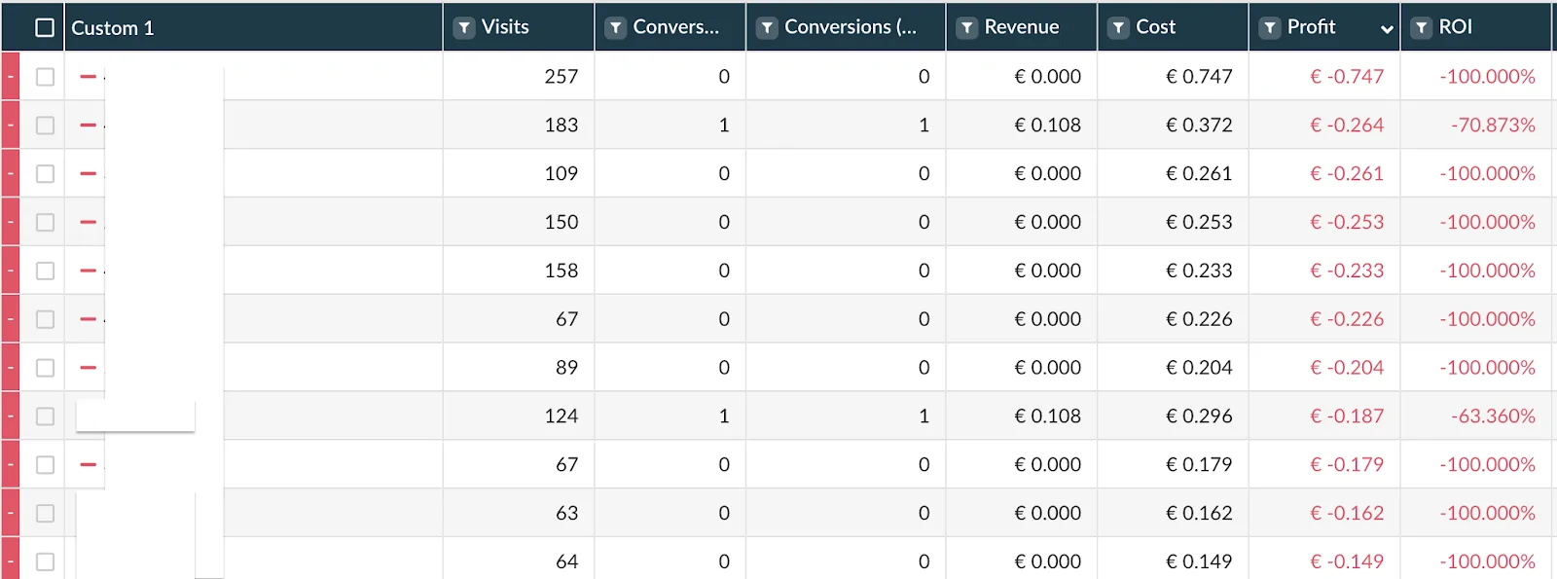Toggle the select-all checkbox in header

pyautogui.click(x=45, y=28)
